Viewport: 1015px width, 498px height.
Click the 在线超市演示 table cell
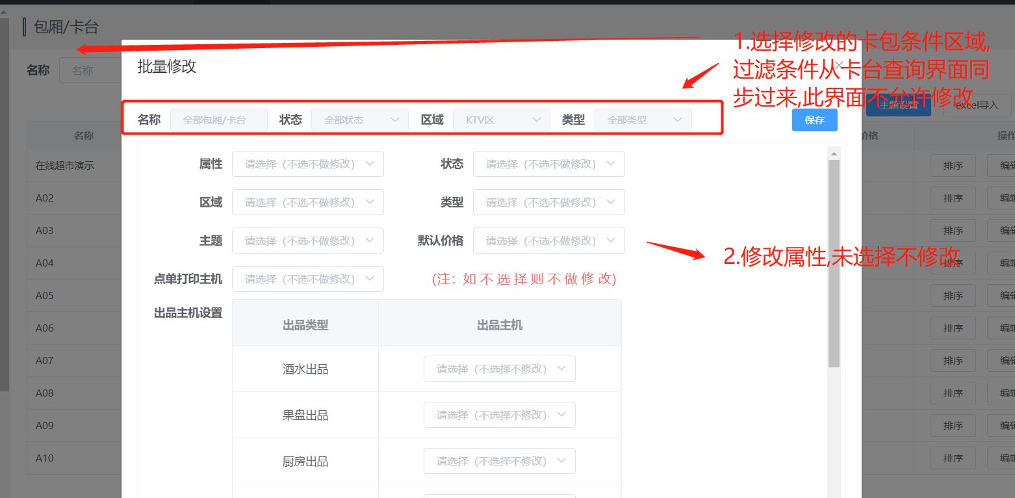pos(65,166)
